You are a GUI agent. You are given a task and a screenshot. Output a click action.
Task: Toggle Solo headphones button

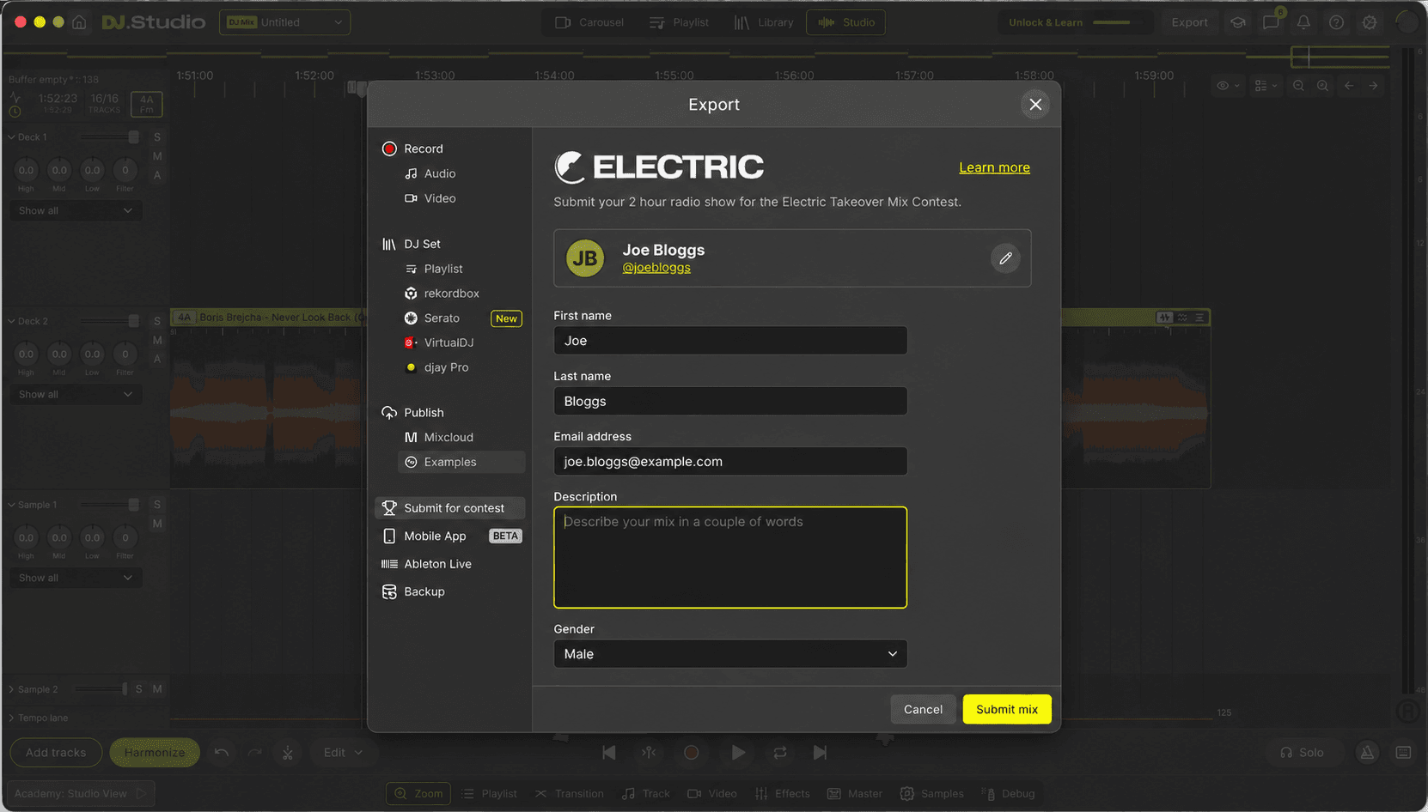click(x=1303, y=753)
